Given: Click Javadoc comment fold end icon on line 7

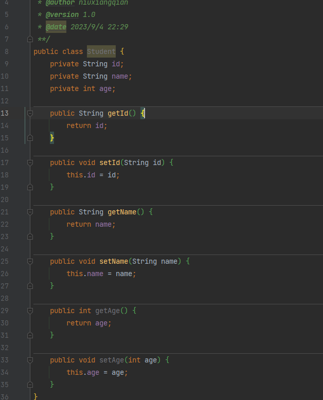Looking at the screenshot, I should [x=30, y=39].
